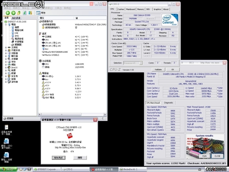Click the 1288 RPM CPU fan value
This screenshot has width=229, height=172.
pyautogui.click(x=79, y=64)
